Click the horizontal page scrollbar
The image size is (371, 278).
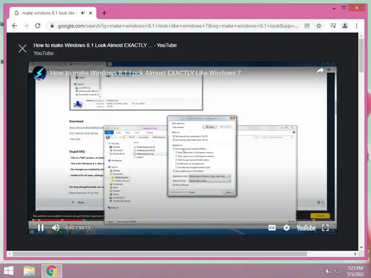click(160, 254)
